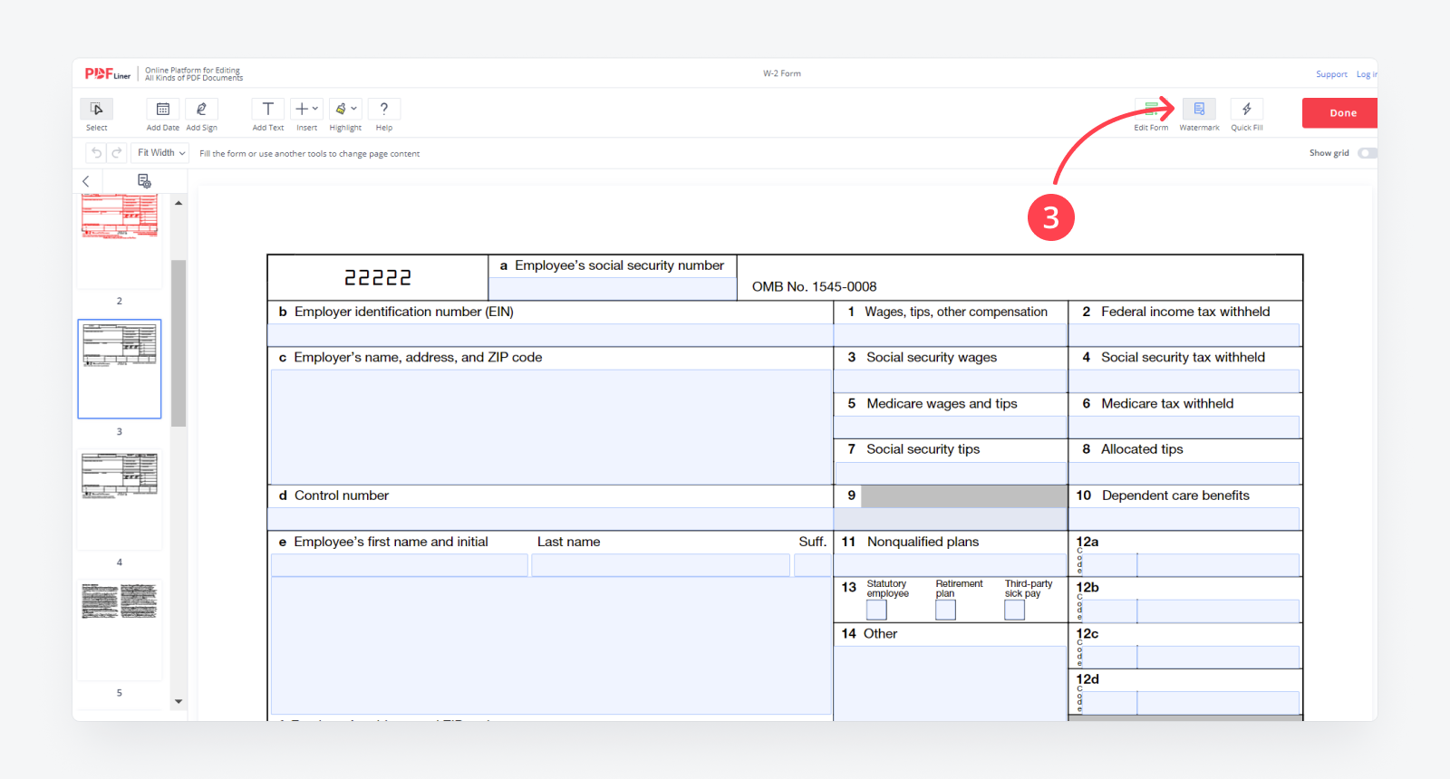Expand the Highlight tool dropdown
1450x779 pixels.
[353, 109]
